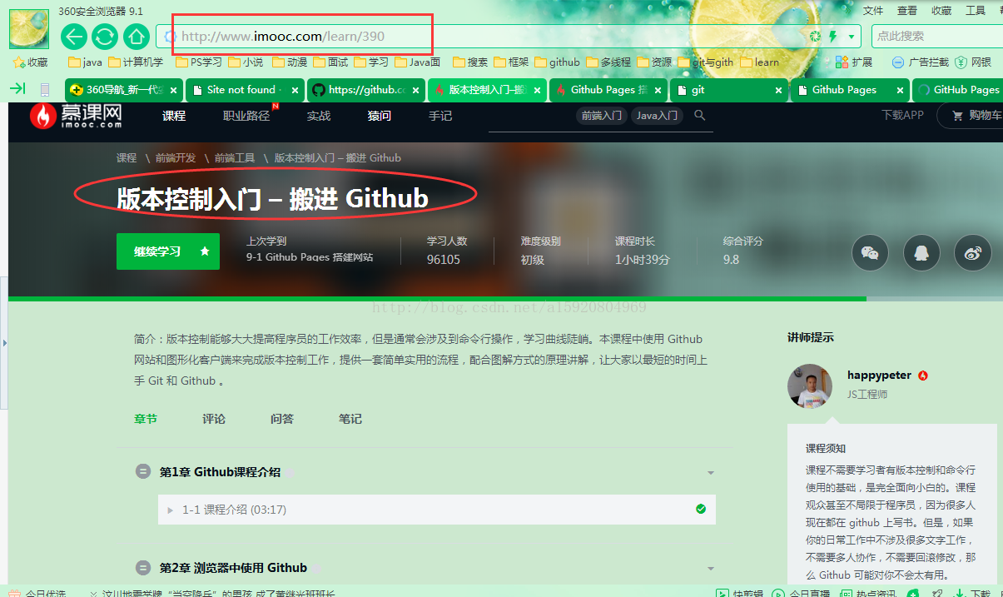Viewport: 1003px width, 597px height.
Task: Open the 查看 browser menu
Action: click(907, 11)
